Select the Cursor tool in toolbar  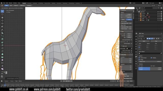pyautogui.click(x=2, y=14)
